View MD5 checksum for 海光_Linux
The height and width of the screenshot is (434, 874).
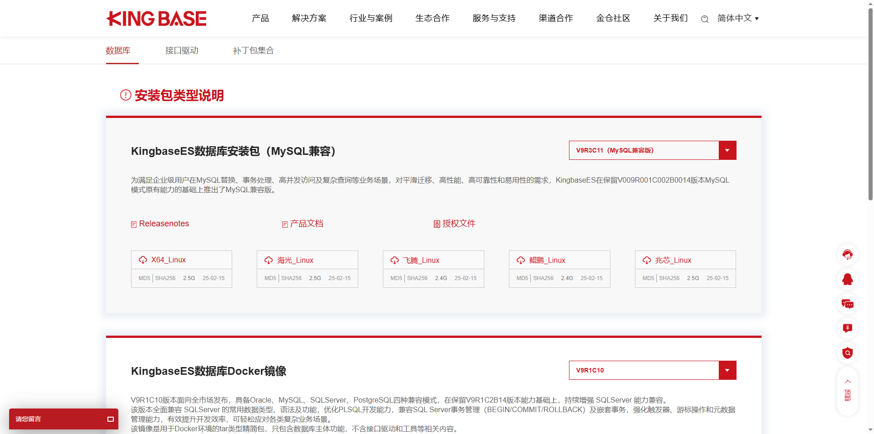coord(270,278)
